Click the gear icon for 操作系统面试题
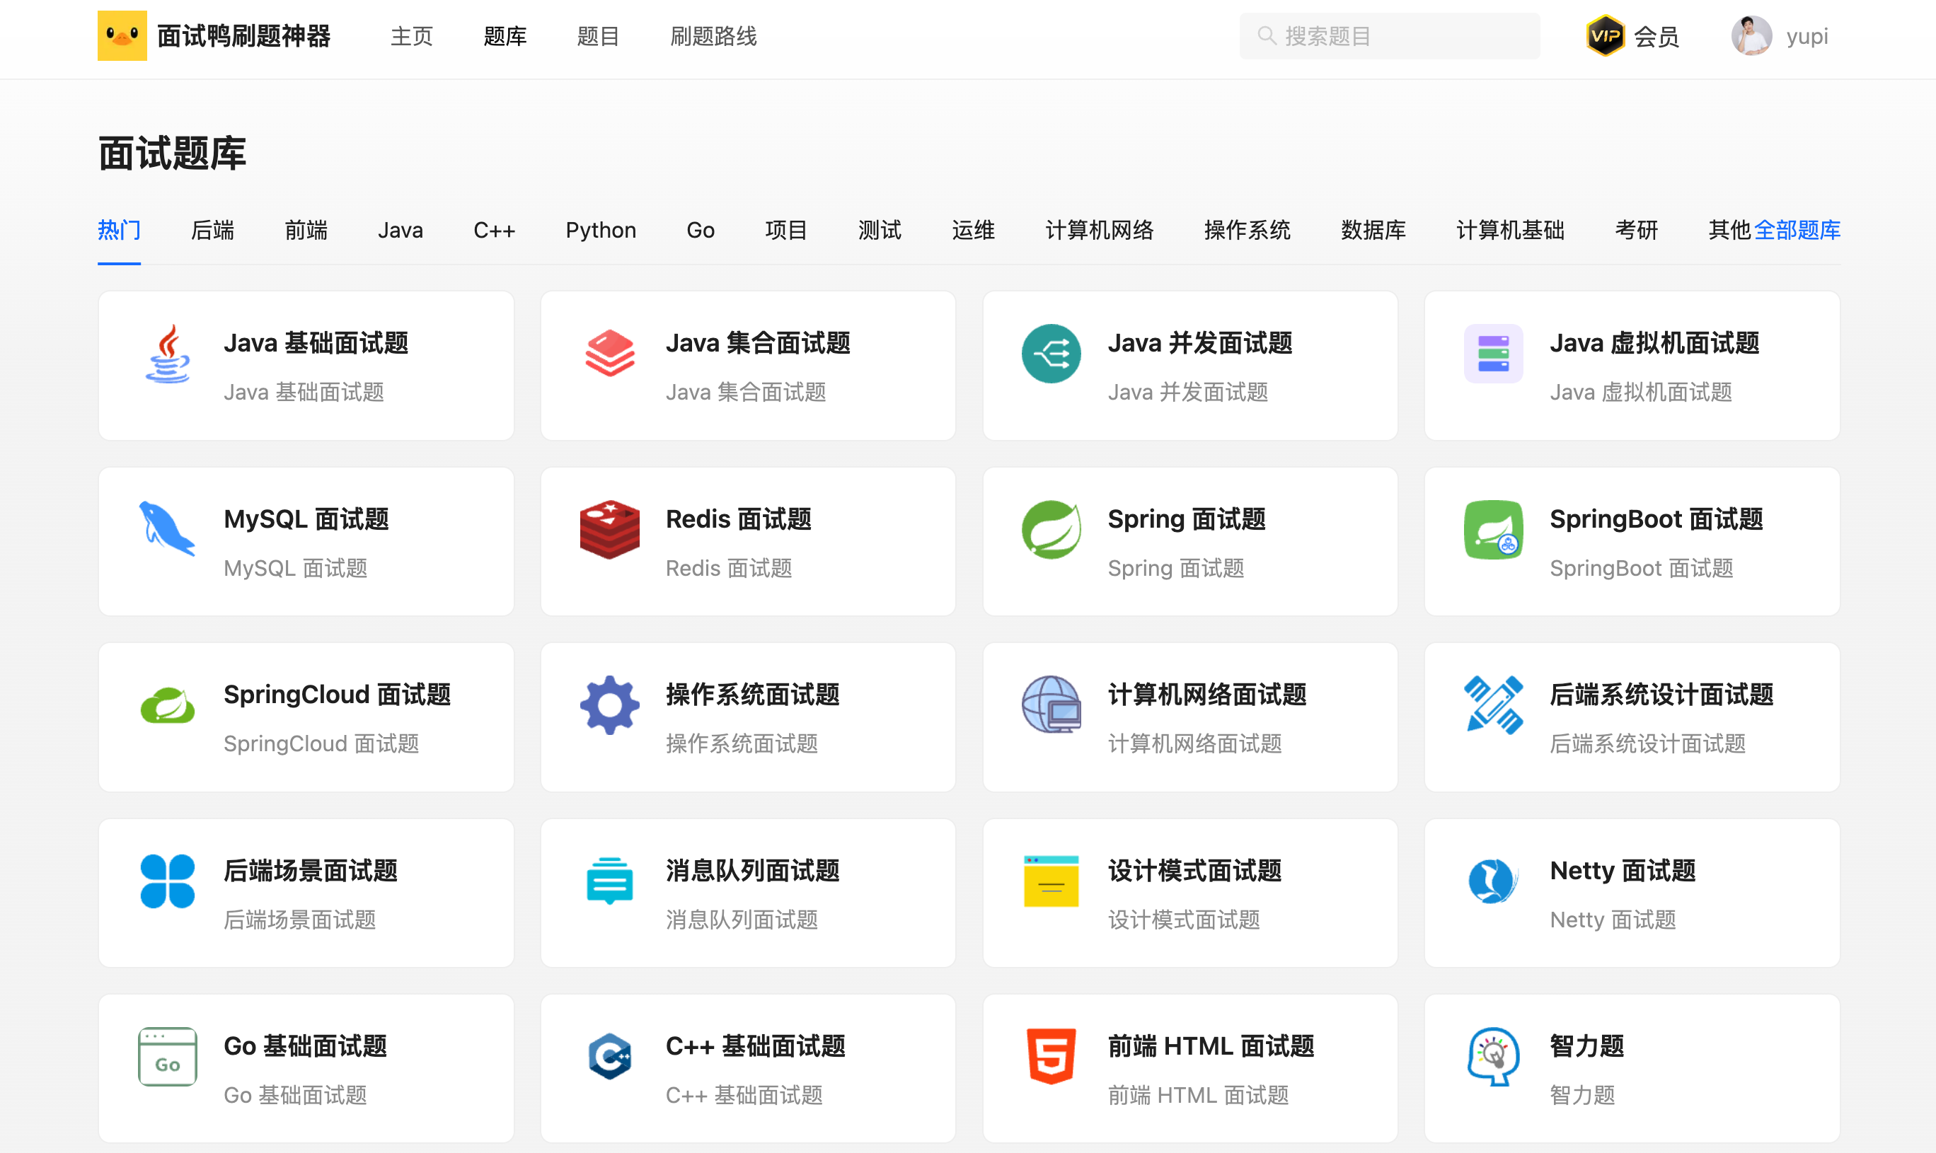Viewport: 1936px width, 1153px height. (610, 705)
